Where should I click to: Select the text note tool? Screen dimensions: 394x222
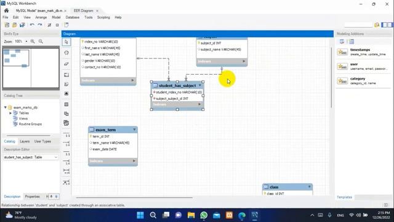pyautogui.click(x=66, y=84)
